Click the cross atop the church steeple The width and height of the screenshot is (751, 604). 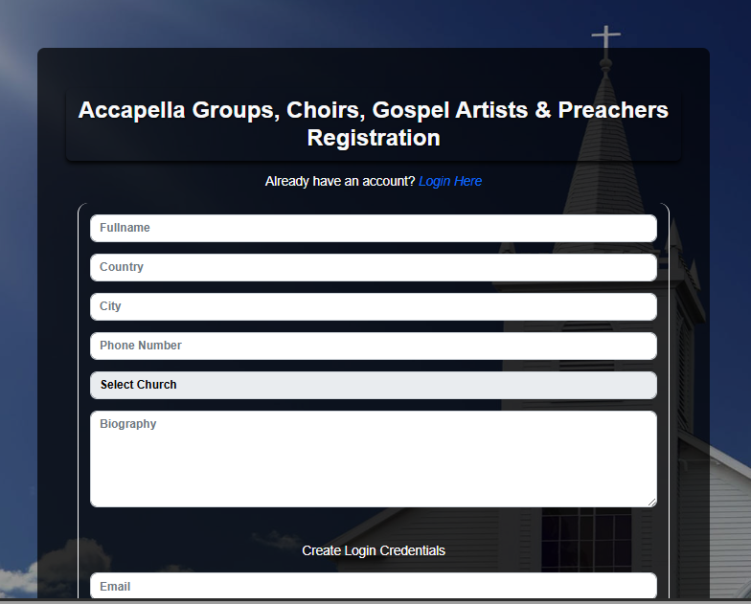point(605,38)
